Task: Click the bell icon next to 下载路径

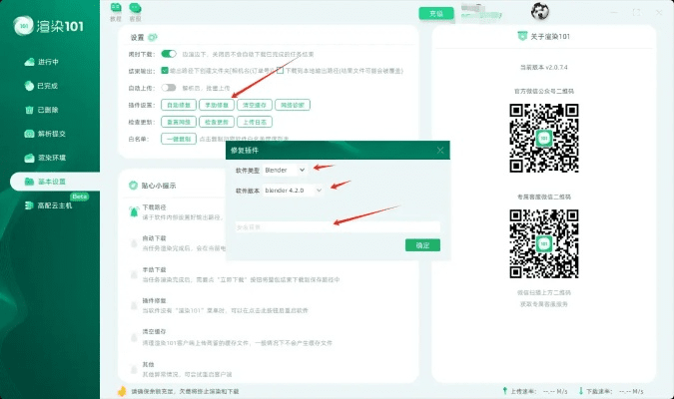Action: coord(134,211)
